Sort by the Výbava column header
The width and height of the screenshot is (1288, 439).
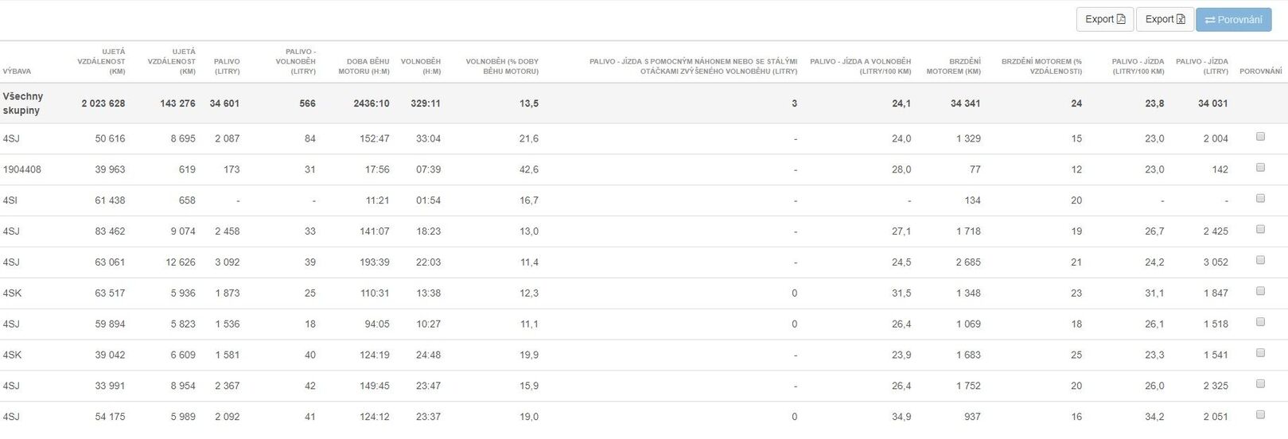(17, 72)
